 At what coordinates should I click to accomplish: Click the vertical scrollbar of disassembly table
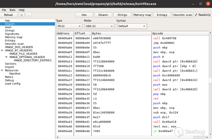210,104
